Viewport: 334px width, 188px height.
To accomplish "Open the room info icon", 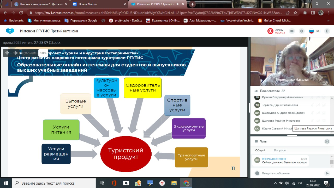I will pyautogui.click(x=302, y=31).
